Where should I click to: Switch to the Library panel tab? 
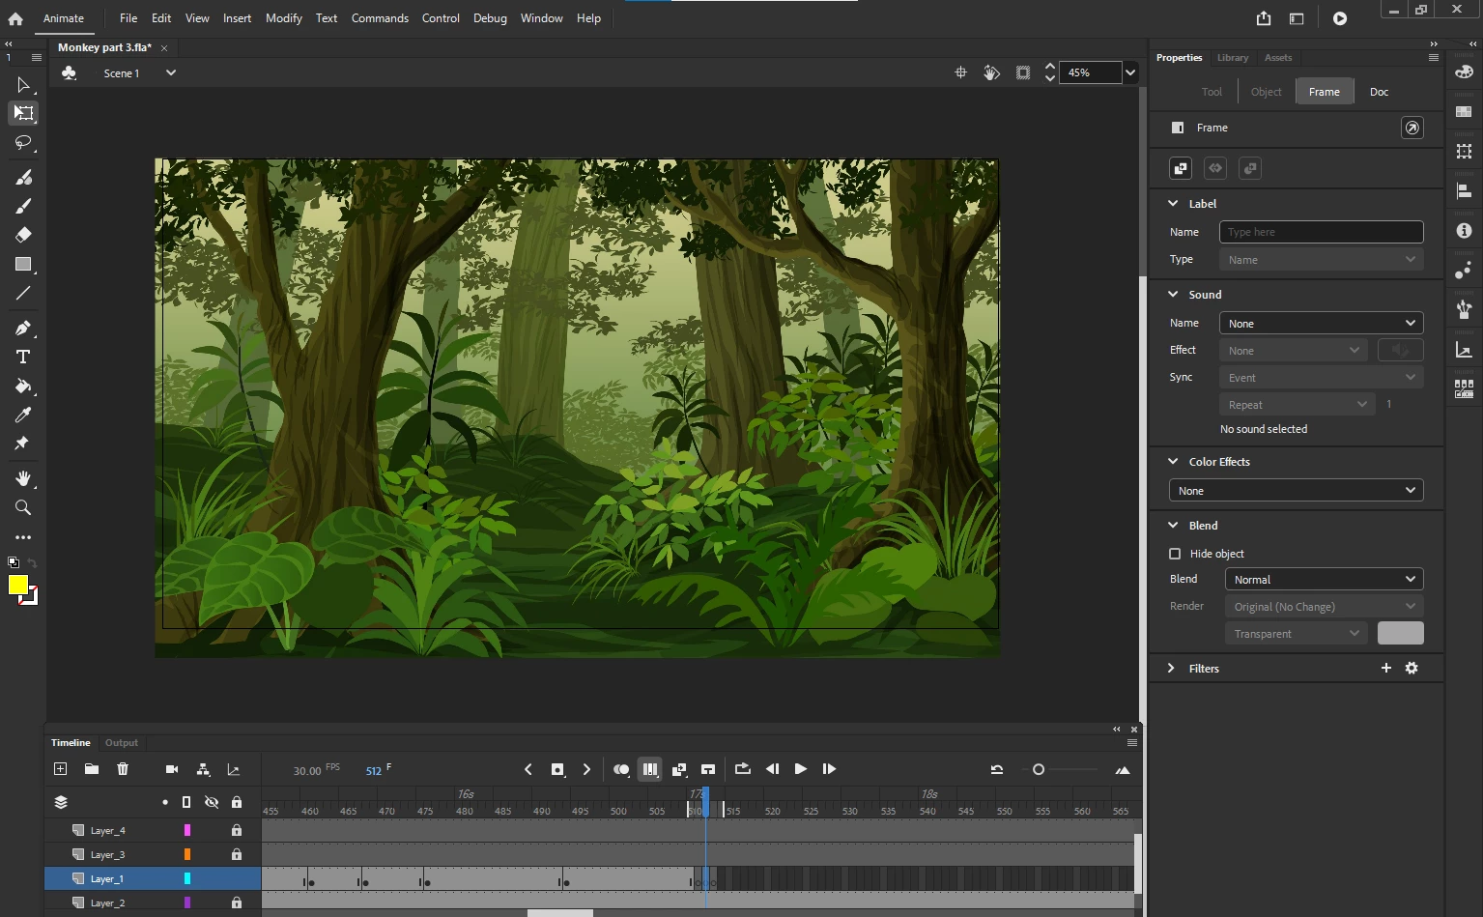pos(1232,58)
